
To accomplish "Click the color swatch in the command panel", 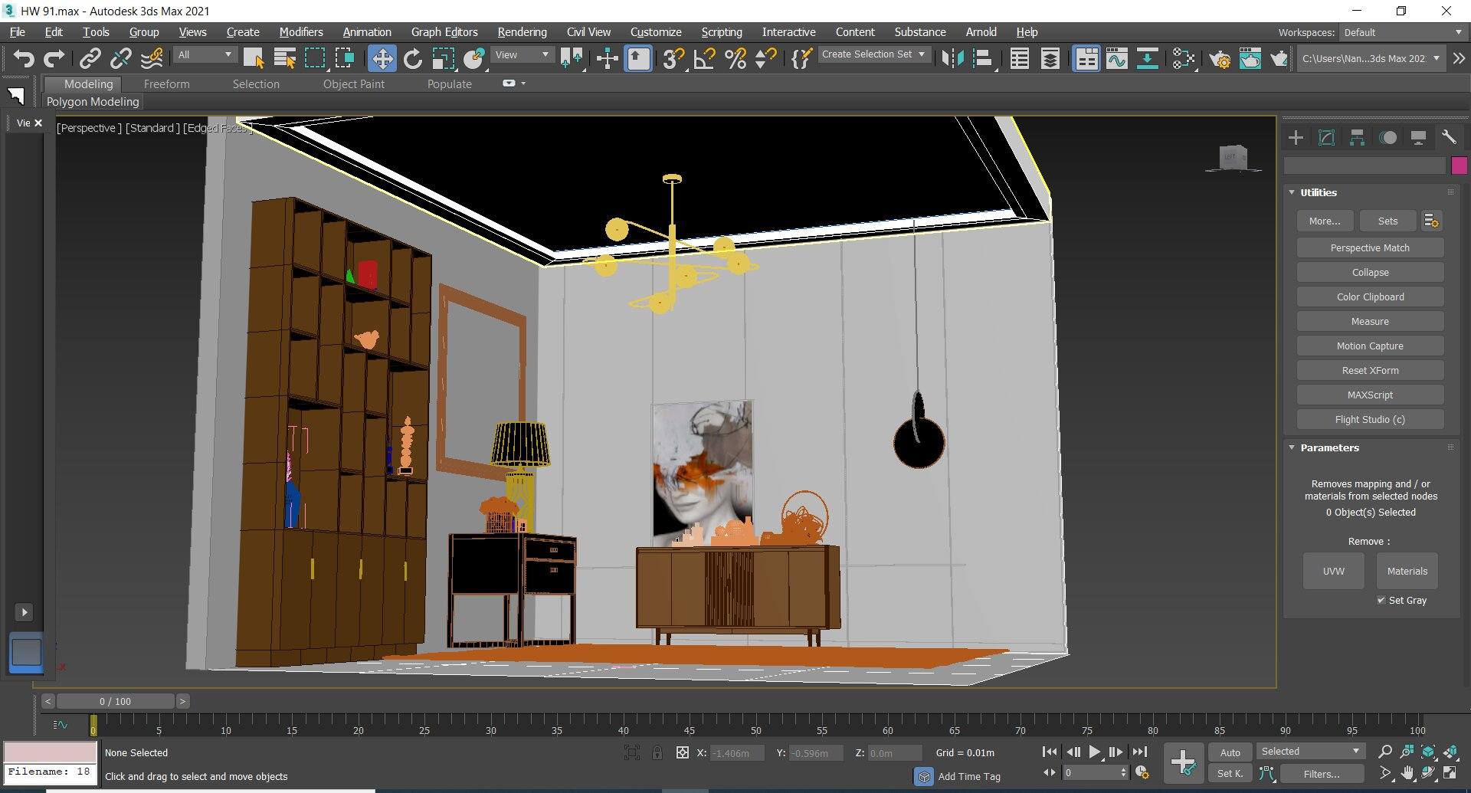I will [x=1460, y=165].
